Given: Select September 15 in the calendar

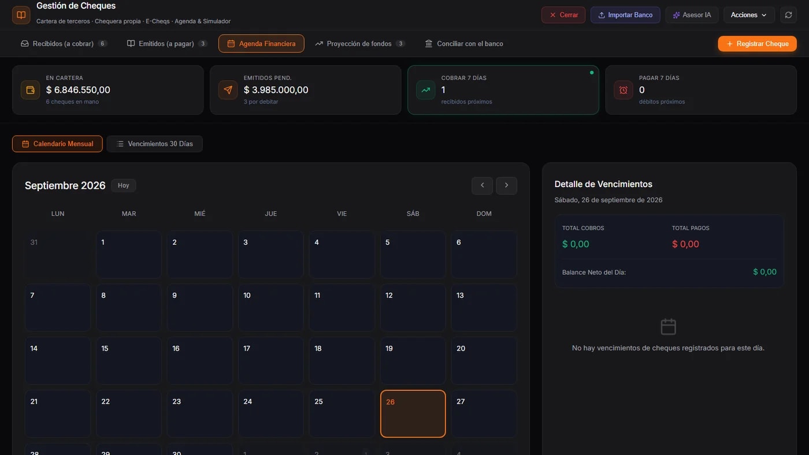Looking at the screenshot, I should point(129,361).
